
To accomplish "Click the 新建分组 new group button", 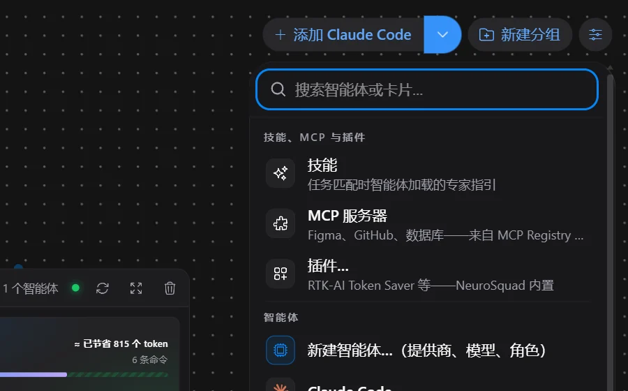I will 520,35.
